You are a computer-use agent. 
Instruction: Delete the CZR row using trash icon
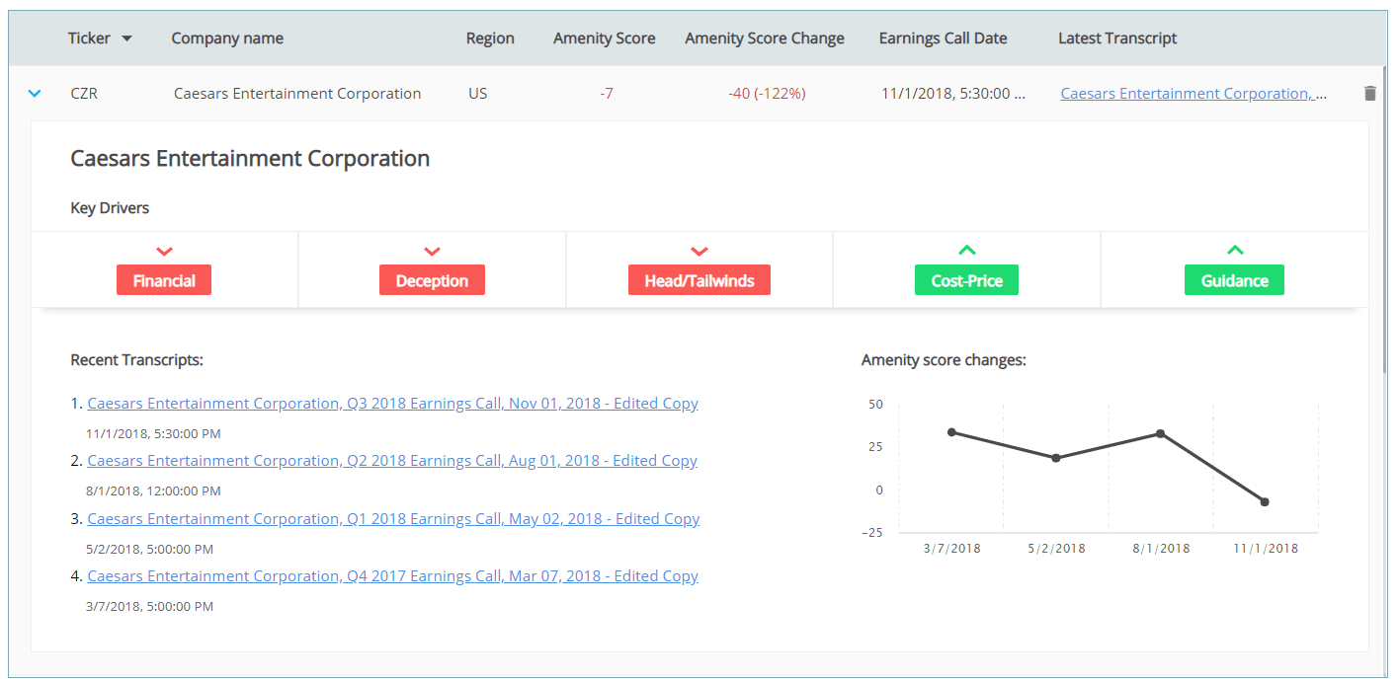(x=1369, y=94)
